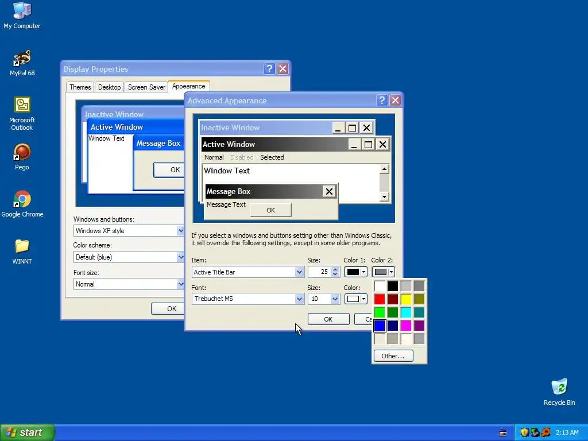Select the WINNT folder icon
Screen dimensions: 588x441
(x=22, y=252)
